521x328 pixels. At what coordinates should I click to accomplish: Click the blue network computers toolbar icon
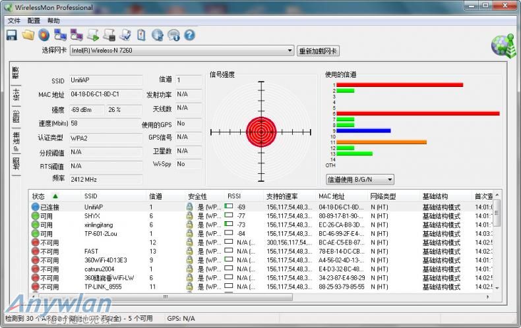[60, 35]
